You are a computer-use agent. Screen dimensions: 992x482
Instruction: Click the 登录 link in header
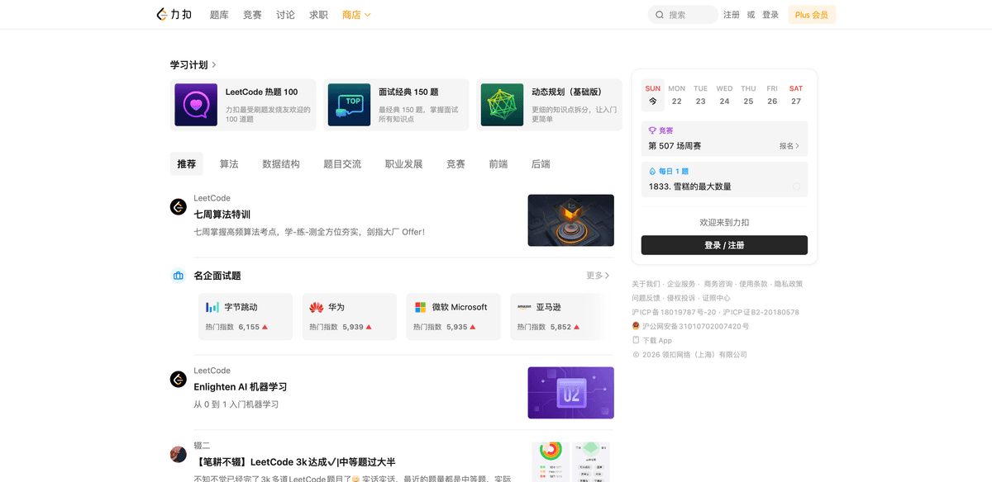(x=770, y=15)
